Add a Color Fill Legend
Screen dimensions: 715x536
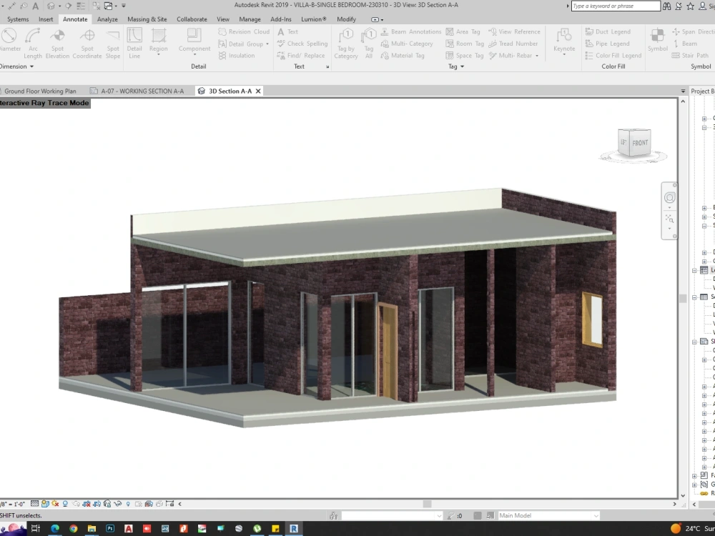pos(613,56)
